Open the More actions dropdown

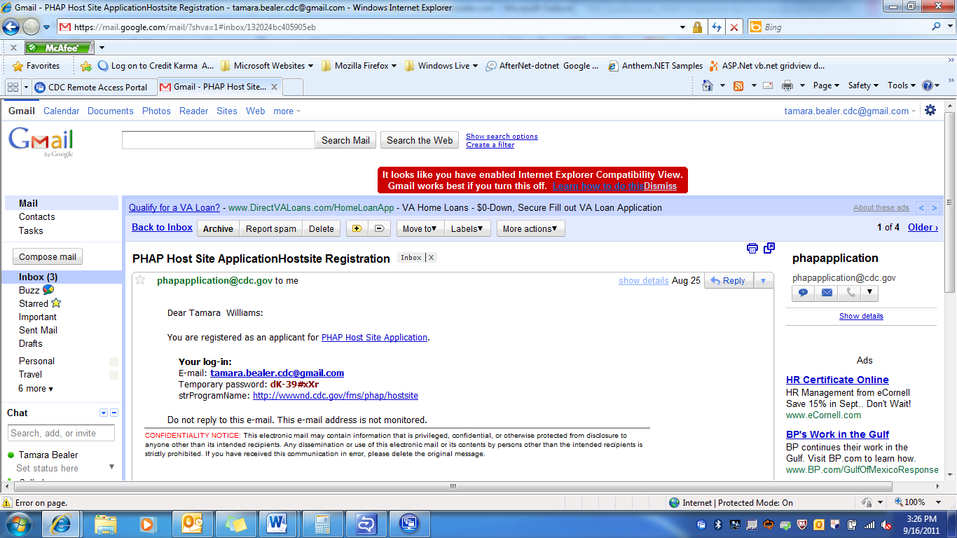click(530, 228)
